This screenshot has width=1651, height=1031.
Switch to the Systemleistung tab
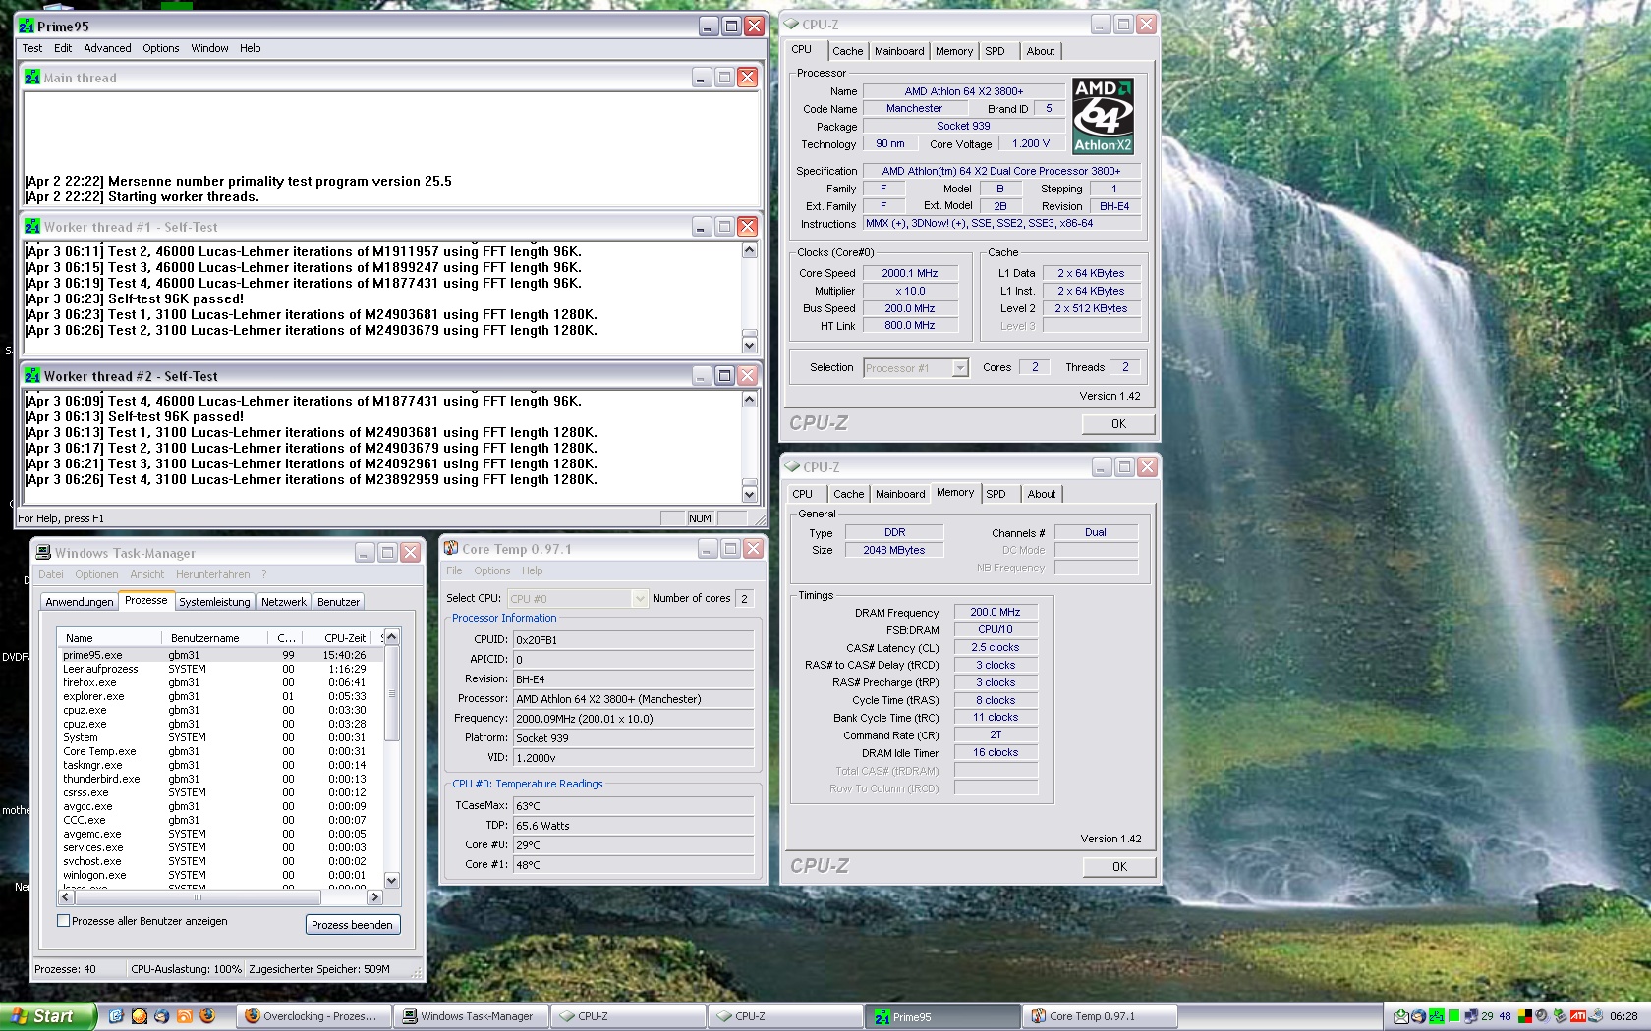(x=214, y=602)
